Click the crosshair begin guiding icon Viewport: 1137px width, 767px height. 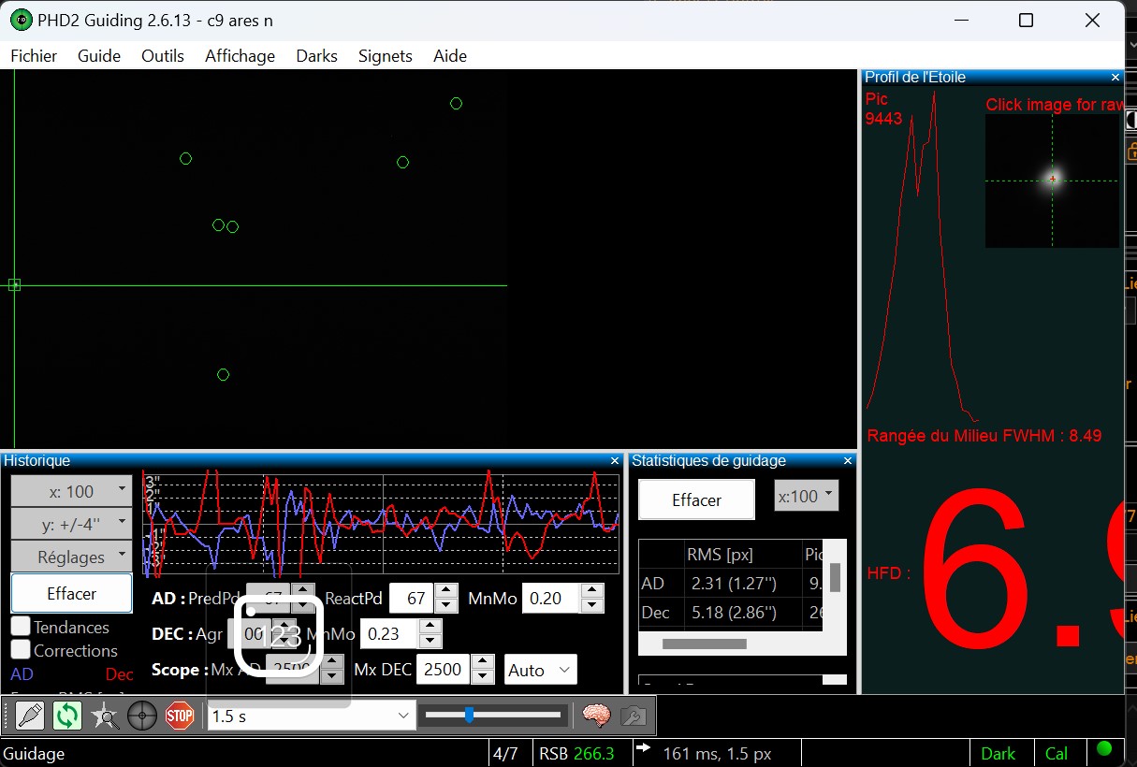point(142,716)
